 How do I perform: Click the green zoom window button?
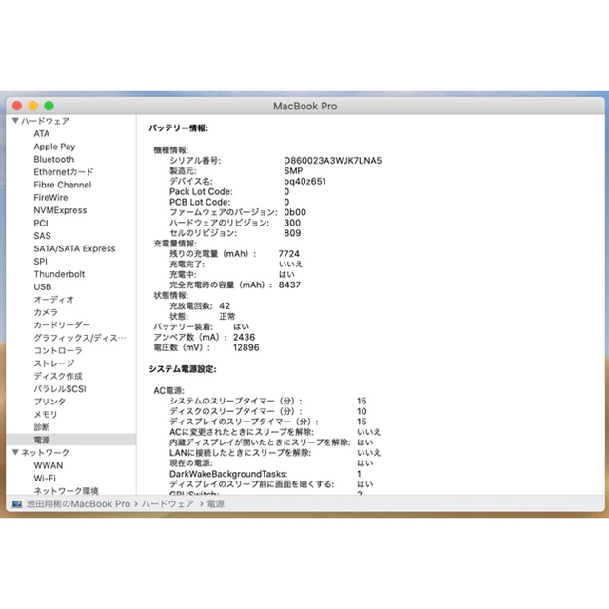point(49,106)
